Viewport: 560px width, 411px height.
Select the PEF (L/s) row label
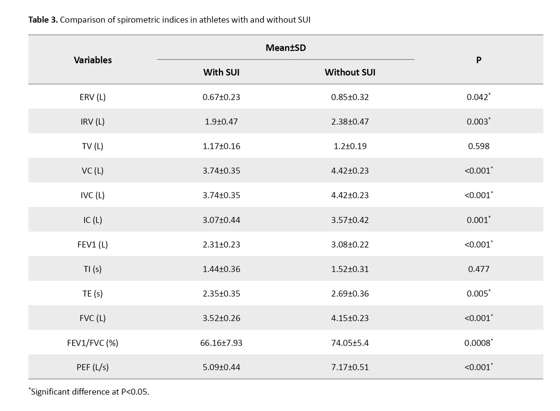tap(93, 367)
